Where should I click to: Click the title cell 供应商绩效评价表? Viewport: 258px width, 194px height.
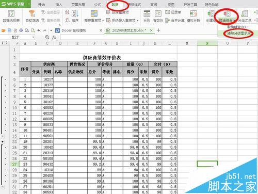(x=102, y=58)
